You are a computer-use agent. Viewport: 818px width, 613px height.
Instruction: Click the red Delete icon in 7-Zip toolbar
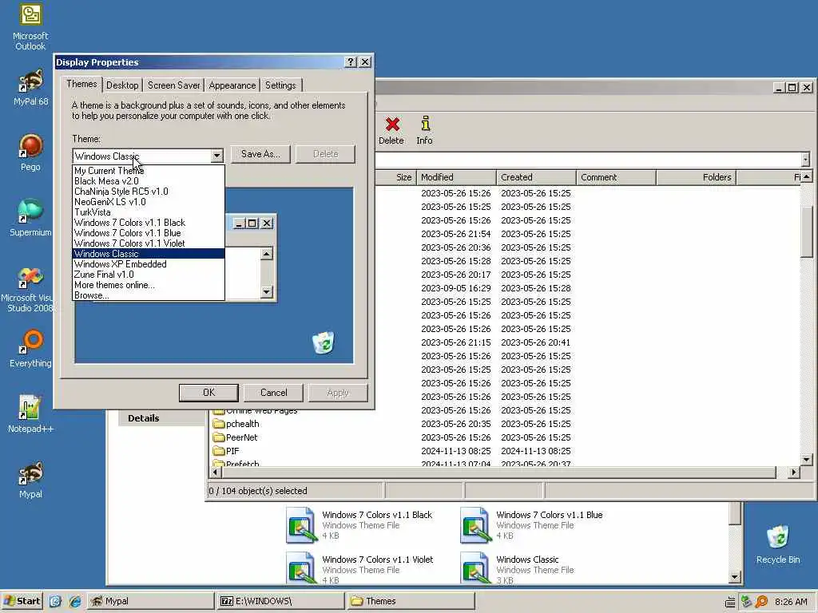(x=391, y=130)
